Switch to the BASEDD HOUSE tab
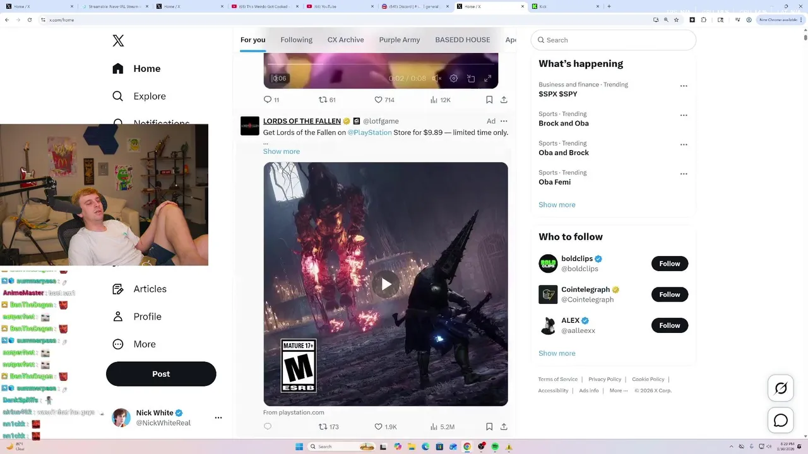808x454 pixels. click(462, 40)
